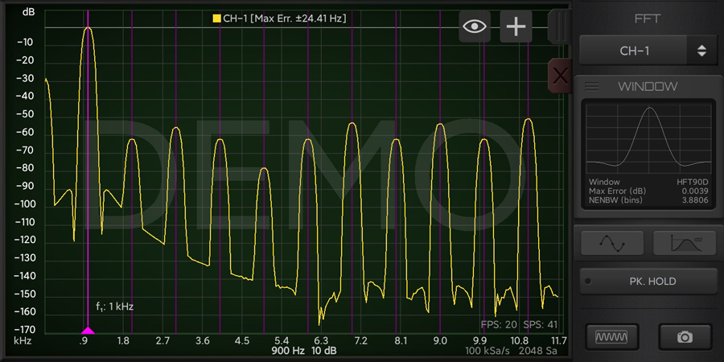Open the WINDOW hamburger menu icon
Image resolution: width=724 pixels, height=362 pixels.
tap(592, 87)
